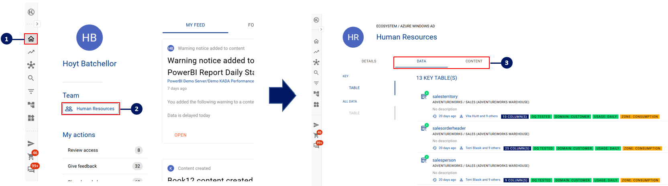This screenshot has width=668, height=186.
Task: Open the CONTENT tab
Action: click(x=474, y=61)
